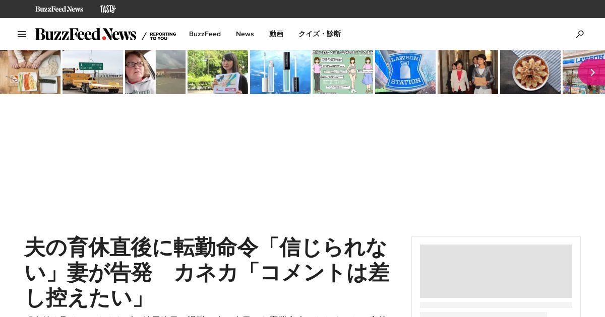The width and height of the screenshot is (605, 317).
Task: Open the bowl of food thumbnail
Action: pyautogui.click(x=530, y=72)
